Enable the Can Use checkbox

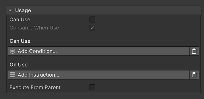coord(92,20)
